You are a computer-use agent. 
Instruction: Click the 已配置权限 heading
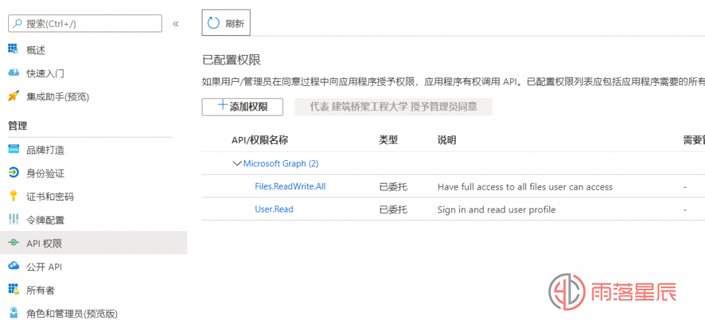pyautogui.click(x=231, y=60)
